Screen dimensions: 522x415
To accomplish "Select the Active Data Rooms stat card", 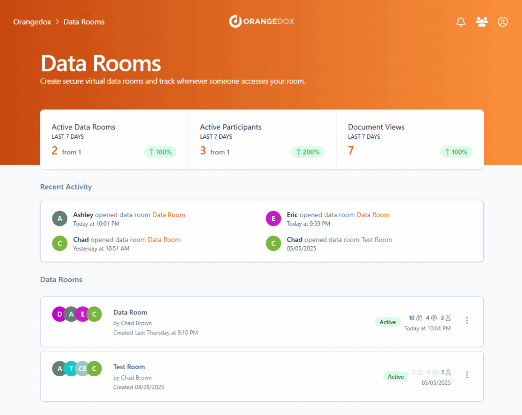I will tap(113, 139).
